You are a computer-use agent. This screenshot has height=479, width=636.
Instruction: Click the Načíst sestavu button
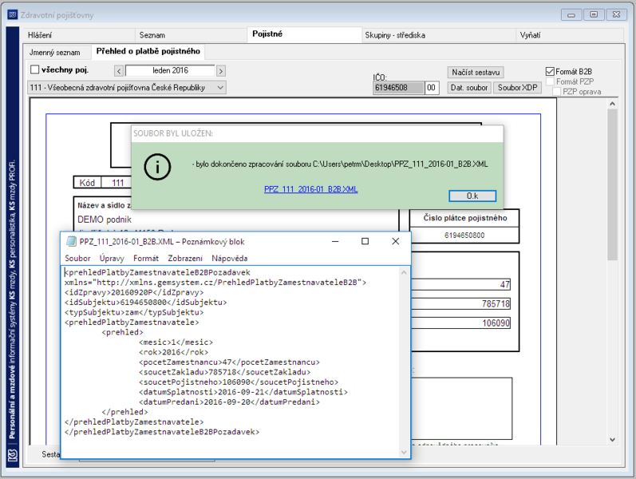pyautogui.click(x=476, y=73)
